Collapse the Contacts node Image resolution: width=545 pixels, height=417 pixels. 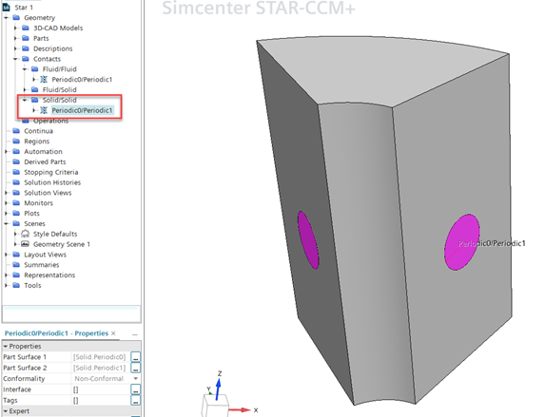pyautogui.click(x=15, y=59)
